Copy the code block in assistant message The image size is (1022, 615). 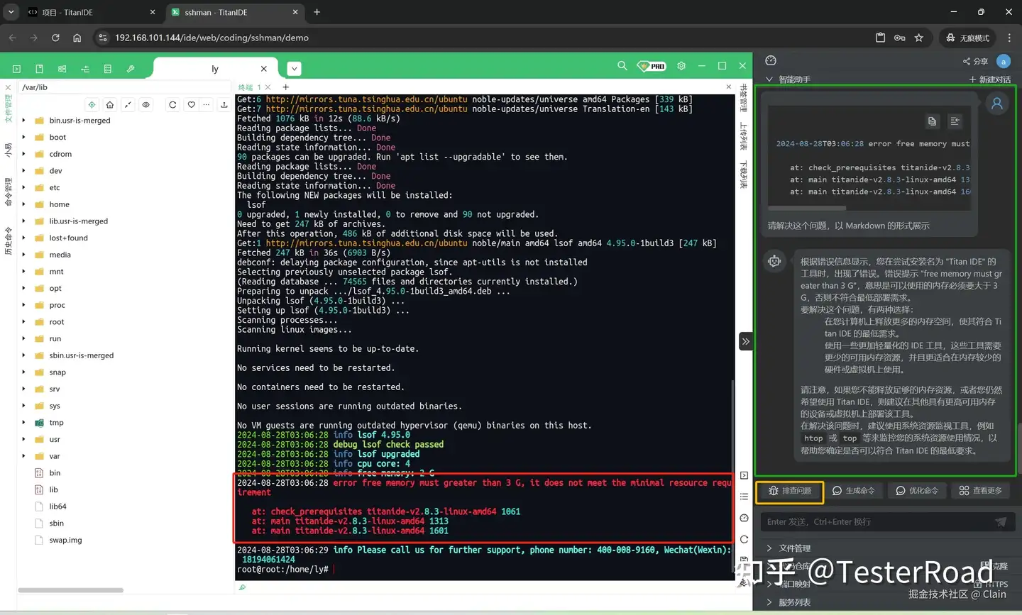[x=932, y=121]
